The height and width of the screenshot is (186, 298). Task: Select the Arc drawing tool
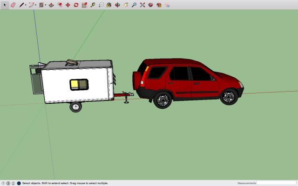click(x=31, y=5)
